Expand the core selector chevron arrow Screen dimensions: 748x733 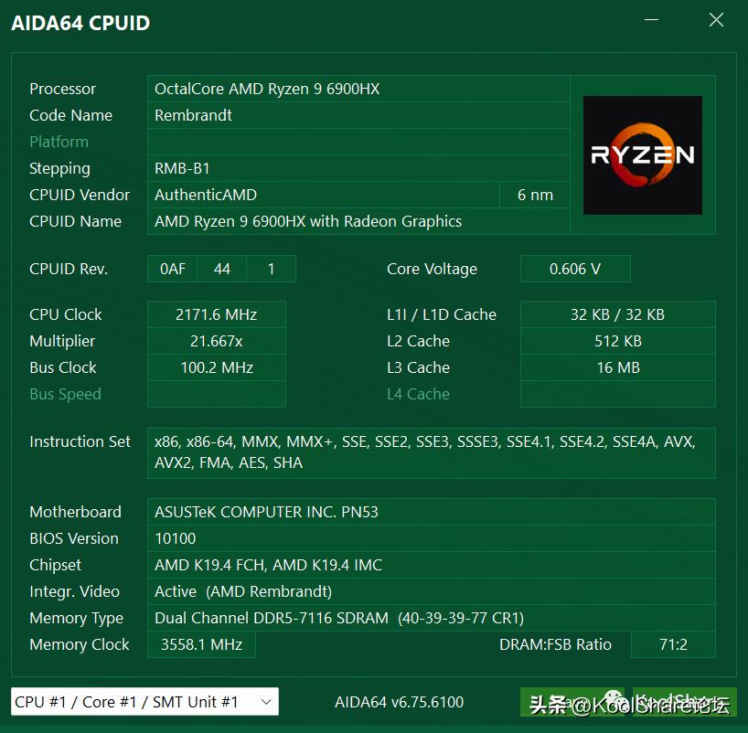266,702
